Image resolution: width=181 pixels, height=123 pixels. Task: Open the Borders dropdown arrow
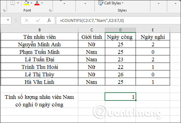point(18,3)
